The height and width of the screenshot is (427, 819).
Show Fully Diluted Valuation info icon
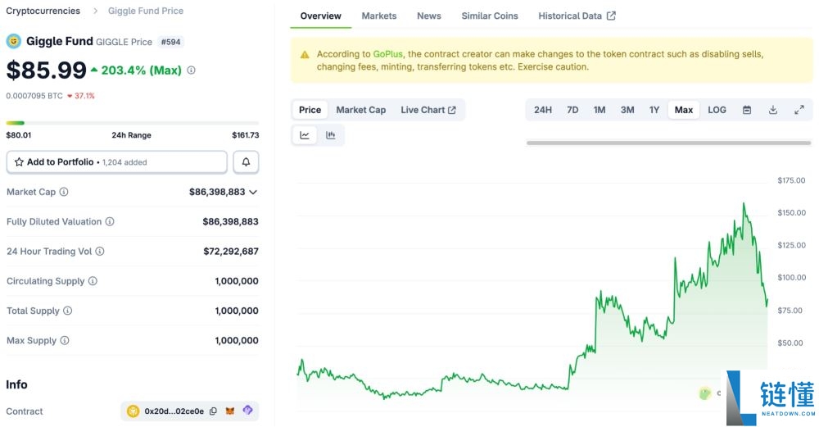pos(110,221)
